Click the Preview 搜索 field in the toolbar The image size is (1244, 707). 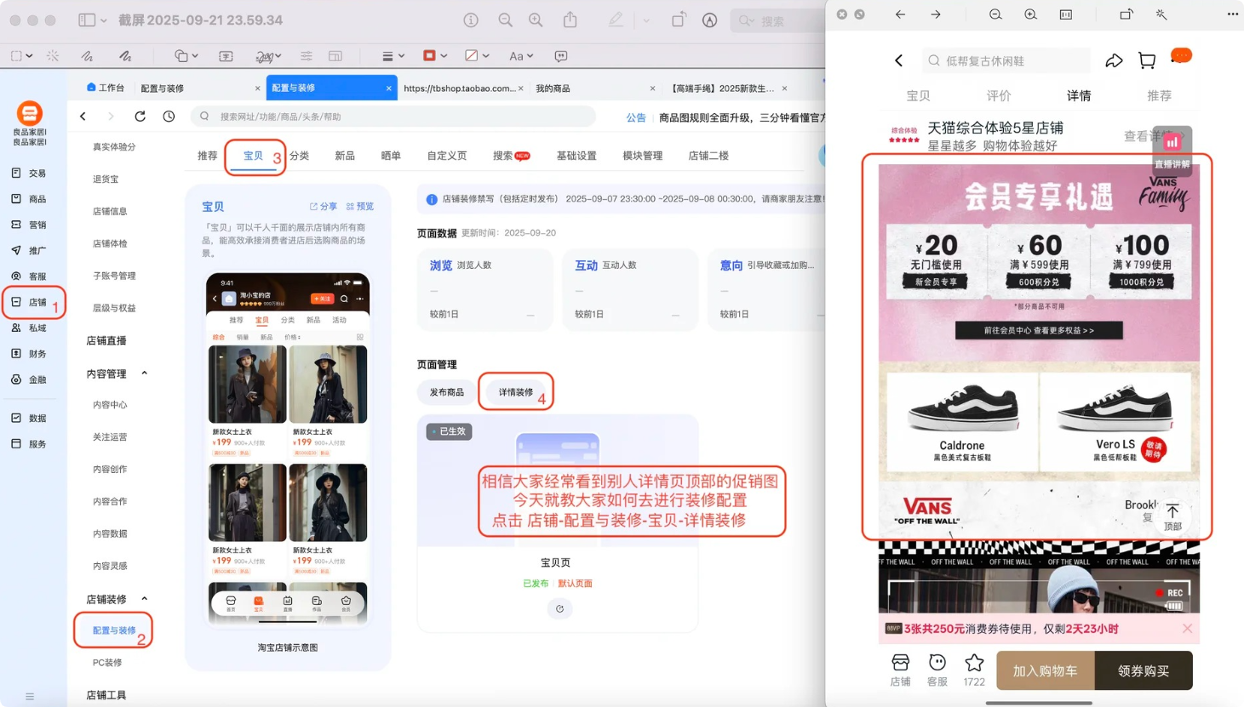click(x=777, y=20)
